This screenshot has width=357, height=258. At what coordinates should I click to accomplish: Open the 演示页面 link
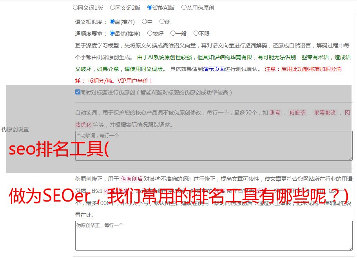pyautogui.click(x=214, y=69)
